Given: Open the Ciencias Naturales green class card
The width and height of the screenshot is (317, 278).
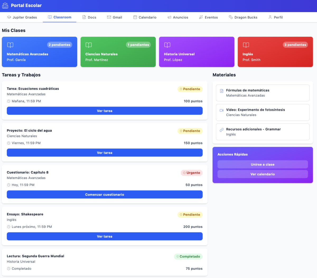Looking at the screenshot, I should [x=118, y=52].
